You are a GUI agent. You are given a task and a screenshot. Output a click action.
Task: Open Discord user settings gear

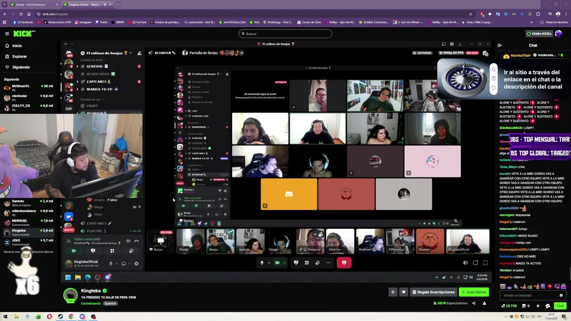coord(137,263)
